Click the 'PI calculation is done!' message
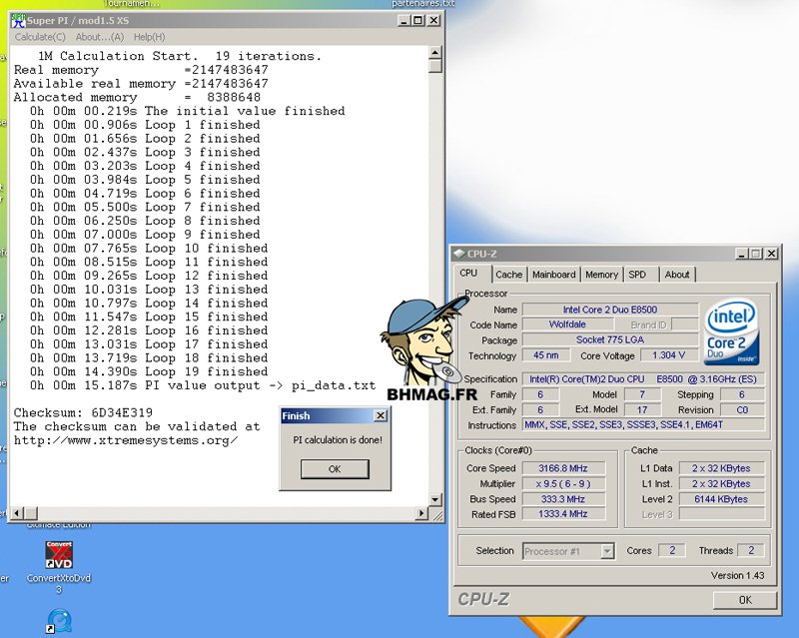This screenshot has width=799, height=638. [338, 439]
